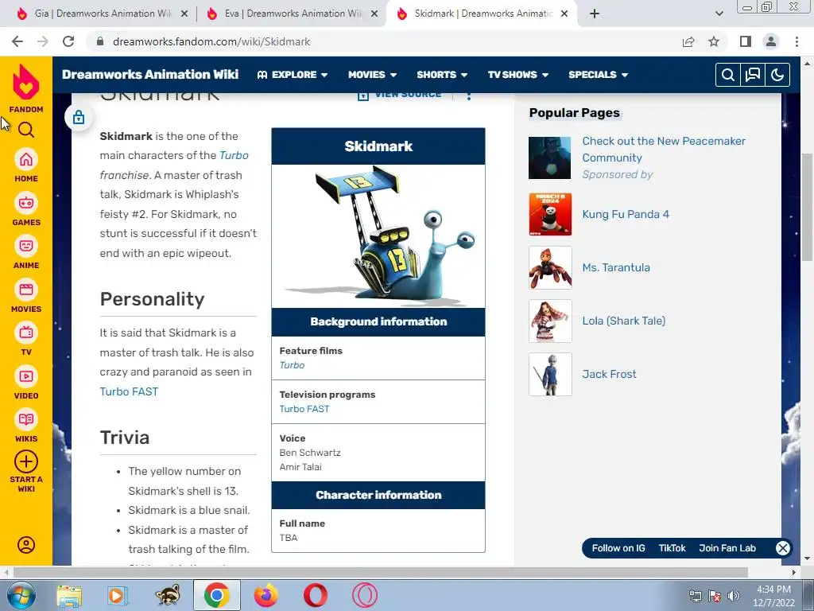Open the user profile icon in sidebar
814x611 pixels.
click(x=26, y=544)
